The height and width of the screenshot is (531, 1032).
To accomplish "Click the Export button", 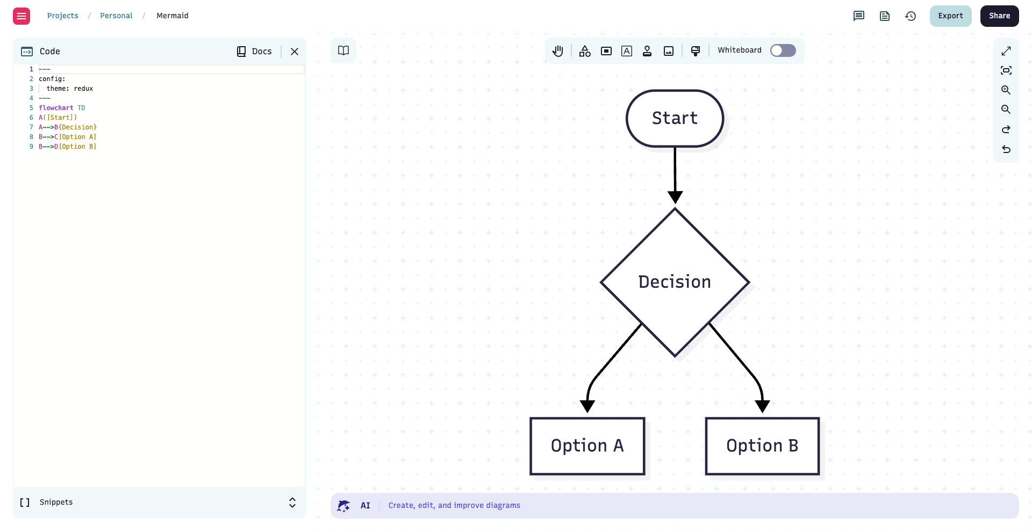I will (950, 16).
